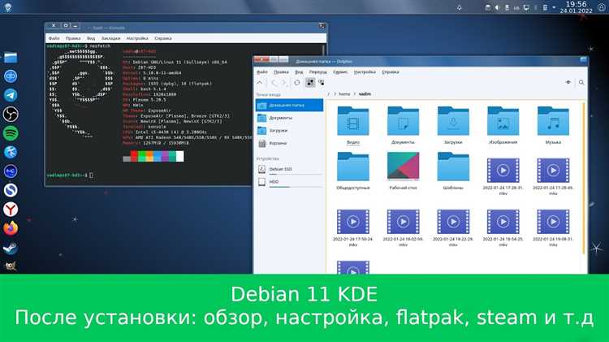Open the file manager icon in the dock
This screenshot has height=342, width=609.
click(x=11, y=58)
